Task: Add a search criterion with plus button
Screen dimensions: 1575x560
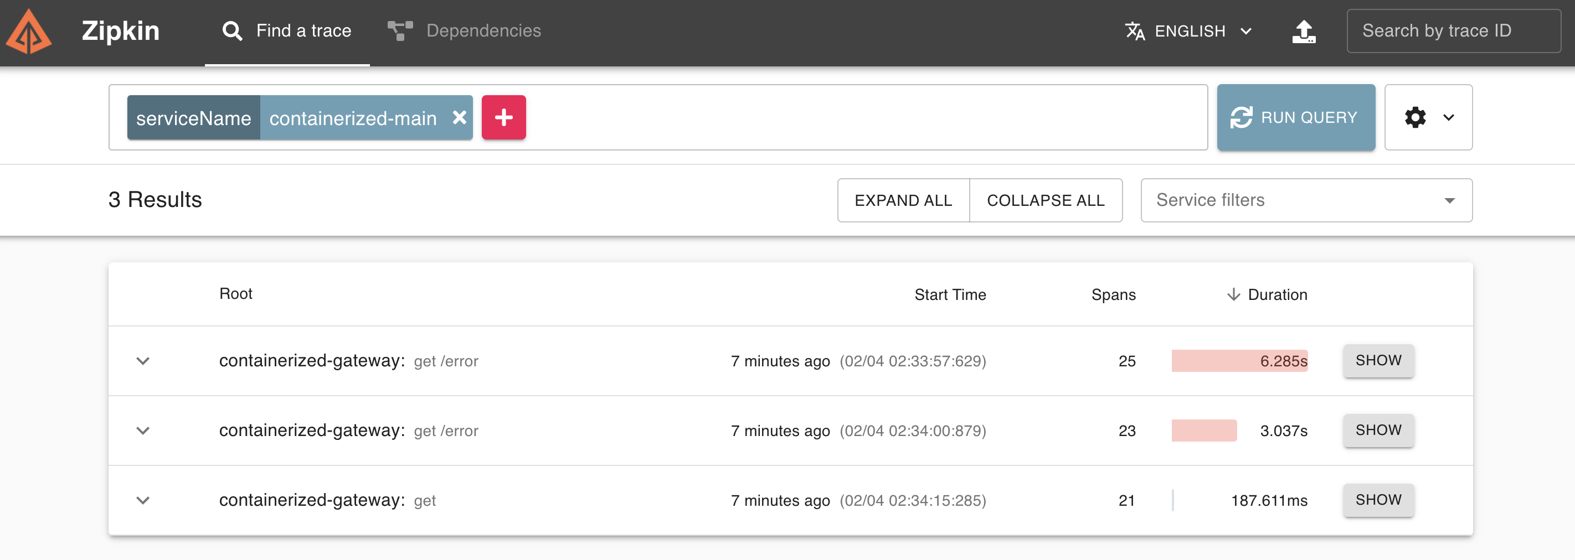Action: [504, 117]
